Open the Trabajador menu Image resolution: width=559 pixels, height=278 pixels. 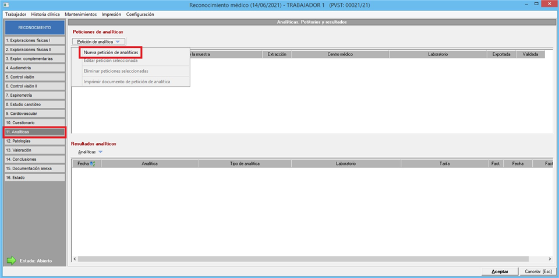(x=16, y=14)
